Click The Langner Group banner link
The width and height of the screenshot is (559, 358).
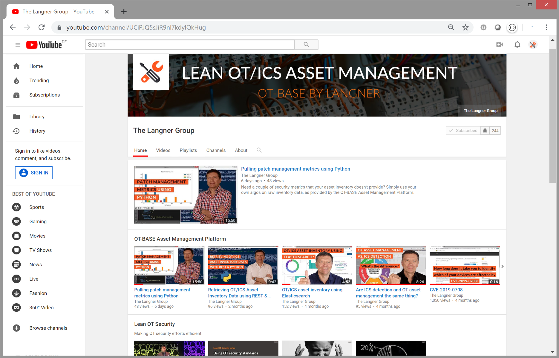tap(480, 111)
